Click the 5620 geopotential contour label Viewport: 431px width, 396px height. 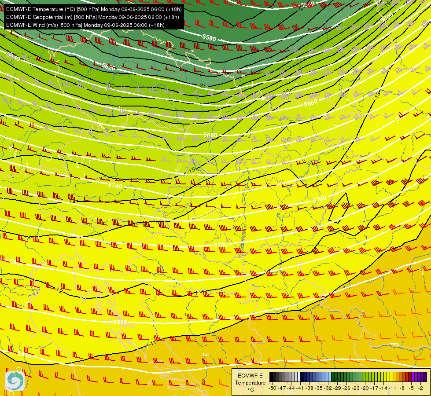click(x=108, y=66)
